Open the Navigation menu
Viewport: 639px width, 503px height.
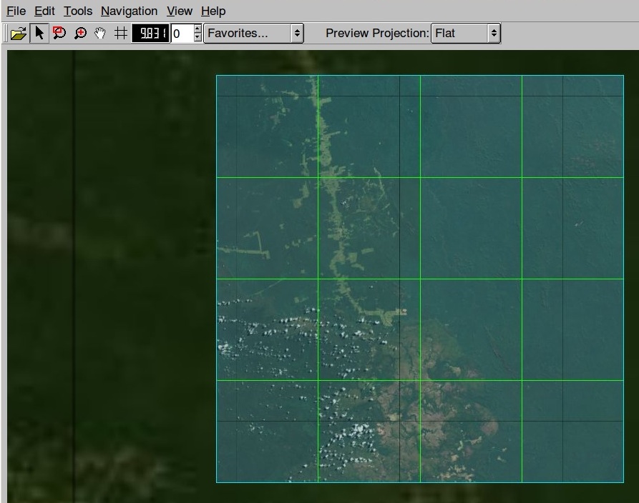coord(129,11)
